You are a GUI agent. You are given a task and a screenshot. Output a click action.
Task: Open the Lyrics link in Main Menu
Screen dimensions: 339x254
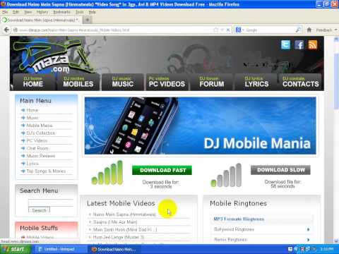tap(32, 164)
